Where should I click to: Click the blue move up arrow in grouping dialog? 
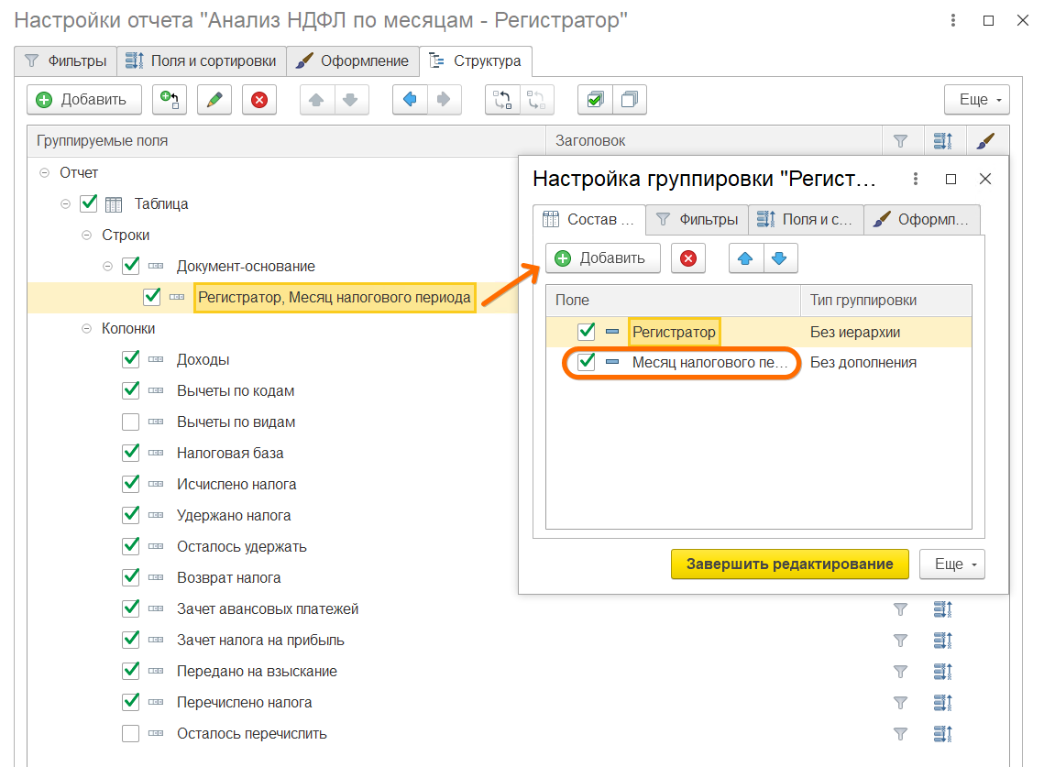[x=745, y=258]
